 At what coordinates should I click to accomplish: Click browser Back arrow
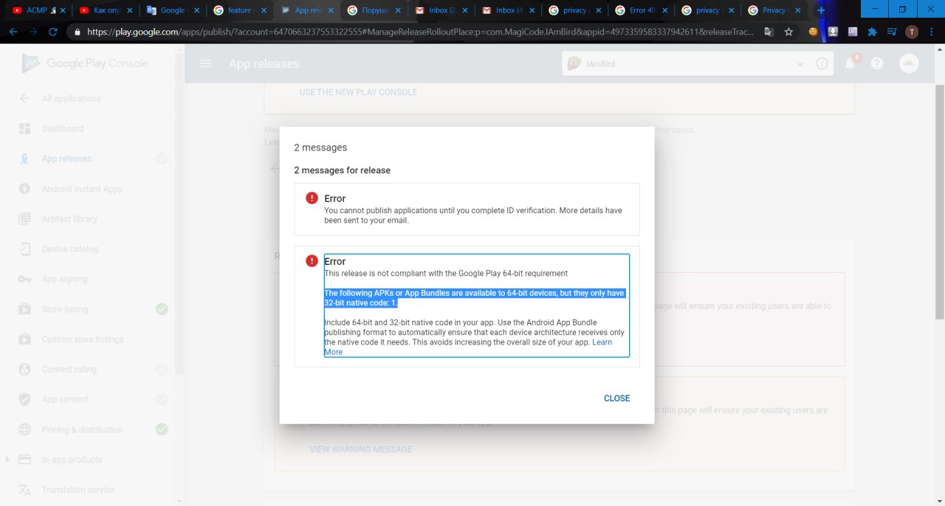[13, 32]
